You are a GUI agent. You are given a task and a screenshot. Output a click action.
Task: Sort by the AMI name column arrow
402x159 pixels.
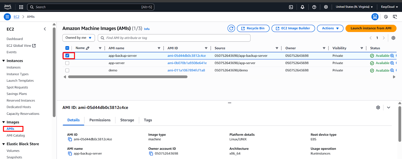click(159, 48)
